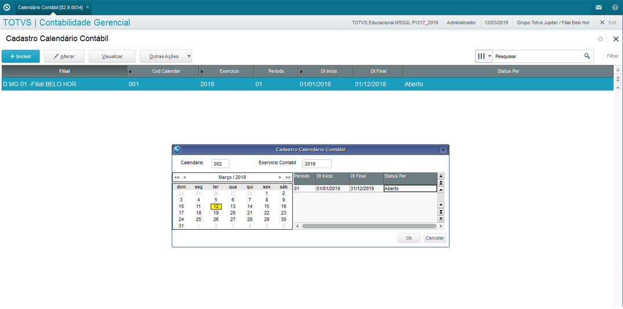Click the Calendario 002 field

click(x=220, y=164)
